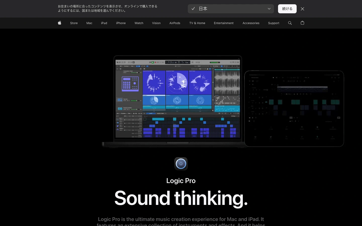Click the Apple logo home icon

(x=60, y=23)
